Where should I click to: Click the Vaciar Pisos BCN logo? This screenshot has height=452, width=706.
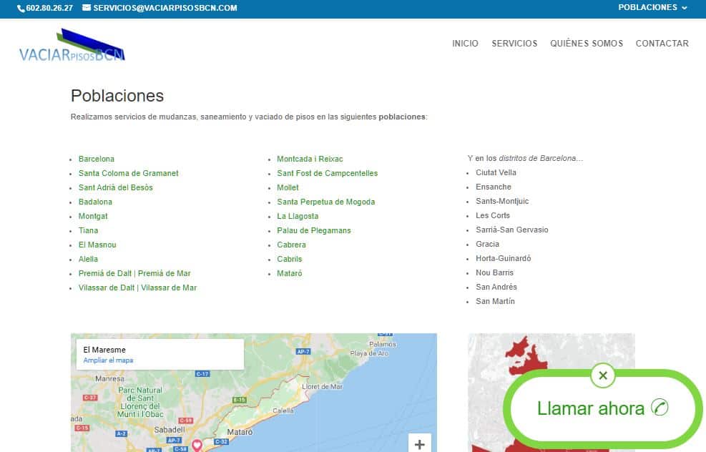tap(72, 46)
